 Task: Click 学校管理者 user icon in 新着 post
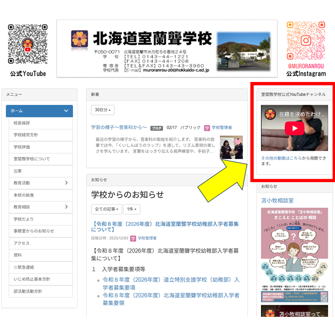(x=207, y=128)
